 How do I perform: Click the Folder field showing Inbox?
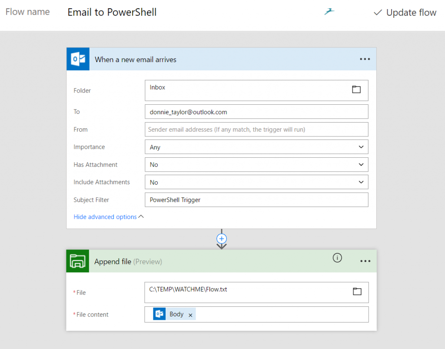point(256,90)
